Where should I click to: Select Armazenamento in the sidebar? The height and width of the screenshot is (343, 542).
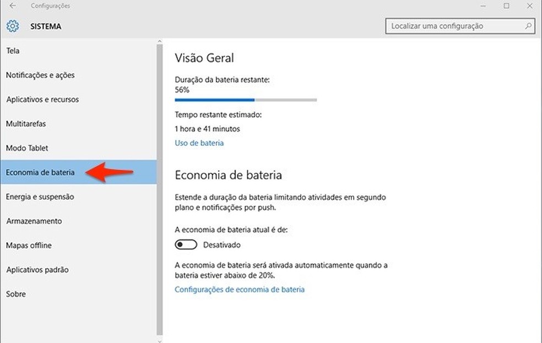click(x=33, y=221)
